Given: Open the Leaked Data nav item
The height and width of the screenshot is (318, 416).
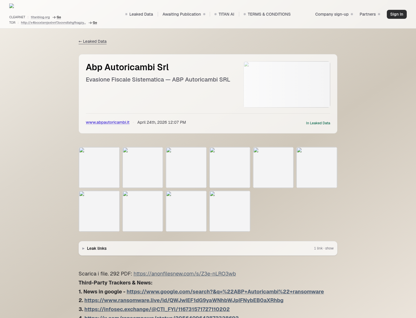Looking at the screenshot, I should click(x=139, y=14).
